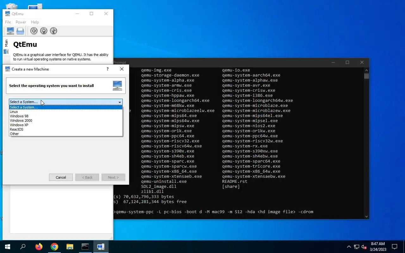Click the help question mark in wizard title
Image resolution: width=405 pixels, height=253 pixels.
tap(108, 69)
